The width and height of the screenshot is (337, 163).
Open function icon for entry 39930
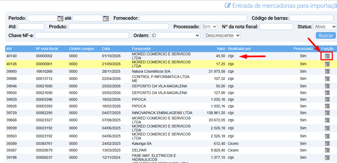pos(327,93)
